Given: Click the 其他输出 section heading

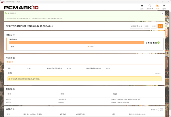Looking at the screenshot, I should pos(10,89).
